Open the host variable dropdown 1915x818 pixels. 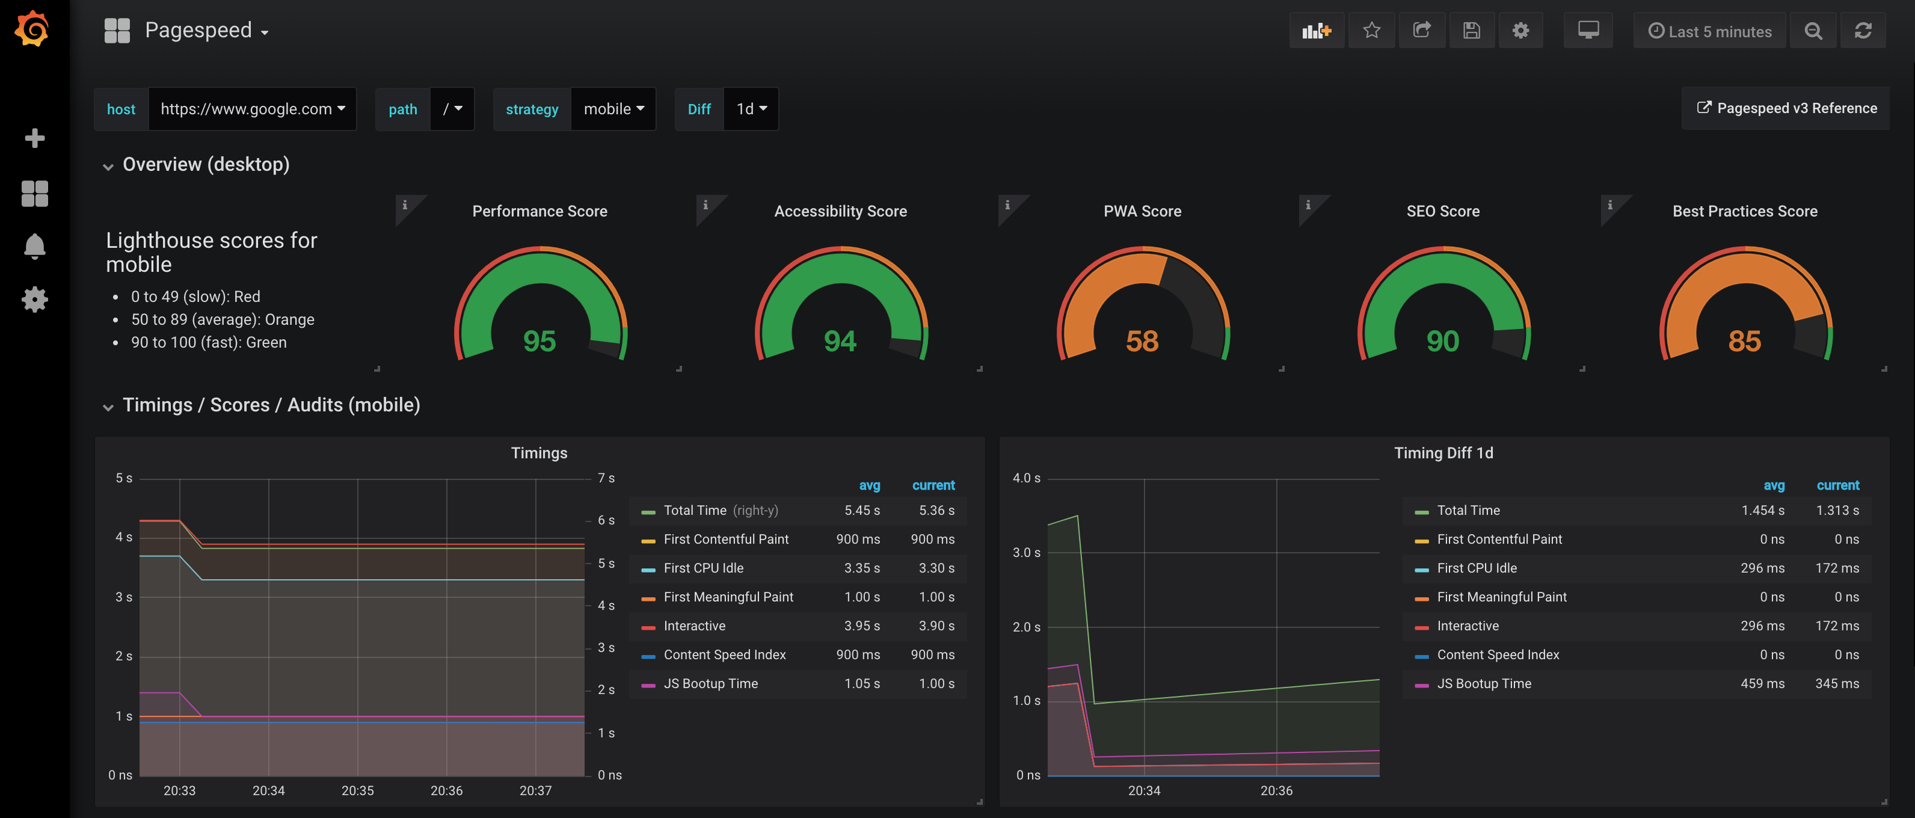(x=253, y=109)
